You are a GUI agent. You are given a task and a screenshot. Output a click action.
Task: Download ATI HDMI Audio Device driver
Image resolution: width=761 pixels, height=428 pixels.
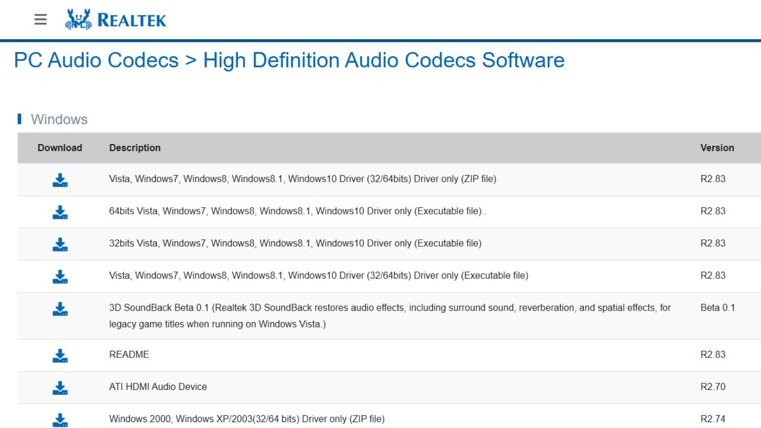(x=60, y=388)
